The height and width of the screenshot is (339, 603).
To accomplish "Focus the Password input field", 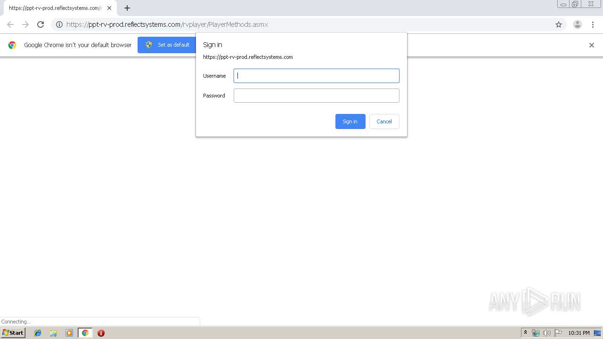I will (x=317, y=96).
